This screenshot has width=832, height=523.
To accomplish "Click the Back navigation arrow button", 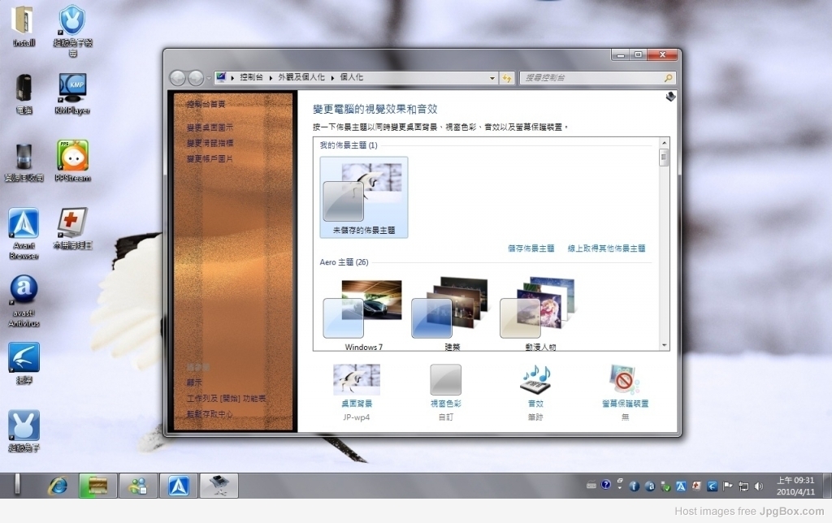I will coord(178,78).
